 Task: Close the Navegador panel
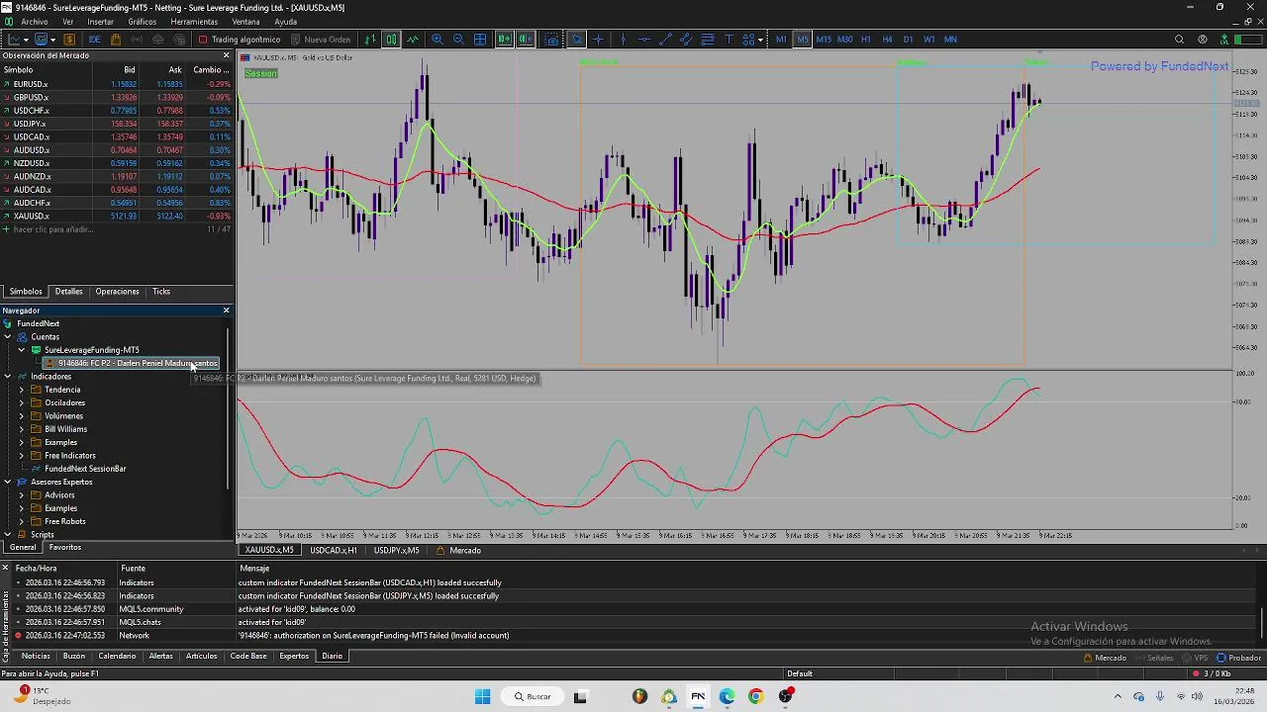coord(226,311)
